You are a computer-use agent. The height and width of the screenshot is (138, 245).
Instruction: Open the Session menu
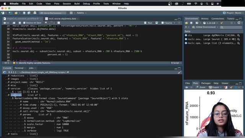[x=67, y=3]
